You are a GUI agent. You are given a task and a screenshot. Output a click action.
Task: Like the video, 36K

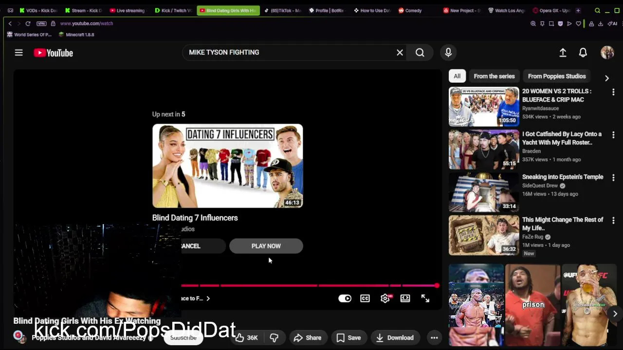pos(247,338)
